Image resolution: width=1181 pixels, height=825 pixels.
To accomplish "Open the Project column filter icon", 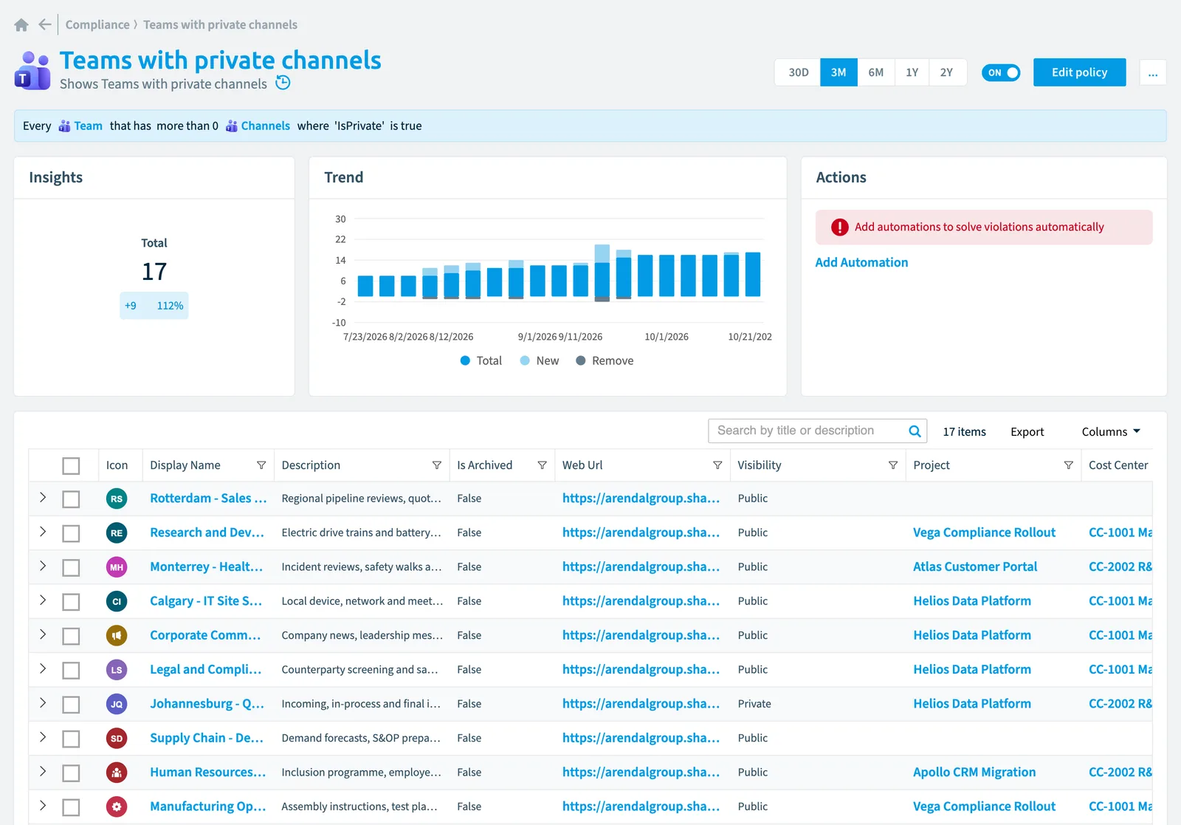I will tap(1068, 465).
